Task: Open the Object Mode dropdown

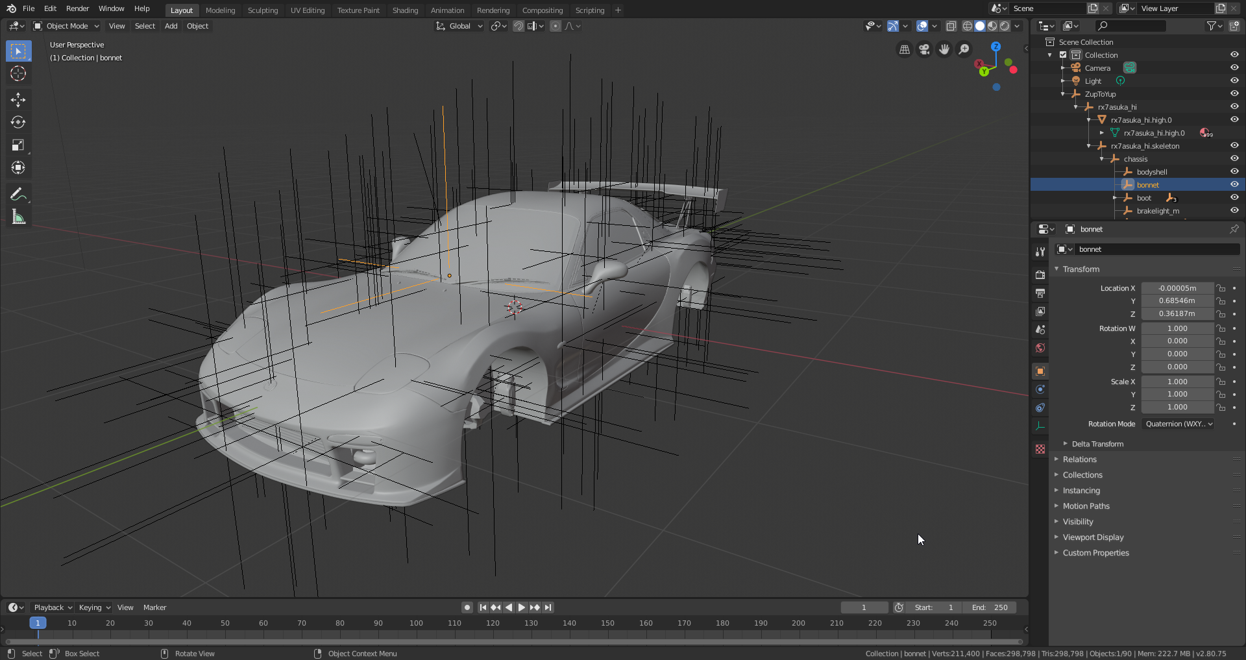Action: coord(66,26)
